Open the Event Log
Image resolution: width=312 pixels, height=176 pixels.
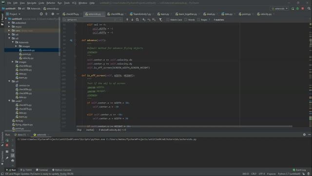point(299,170)
